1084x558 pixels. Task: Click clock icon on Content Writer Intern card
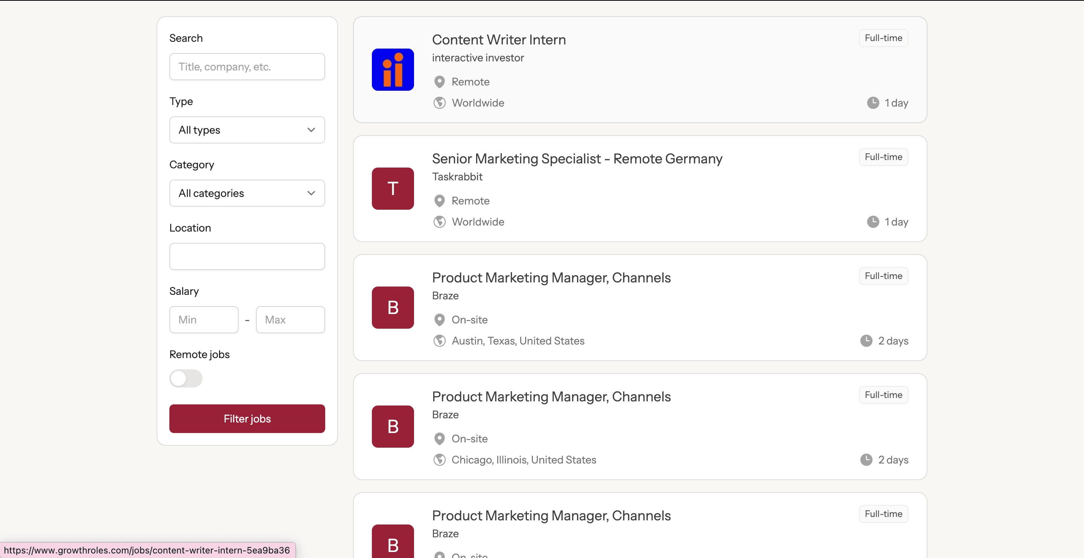click(x=873, y=103)
